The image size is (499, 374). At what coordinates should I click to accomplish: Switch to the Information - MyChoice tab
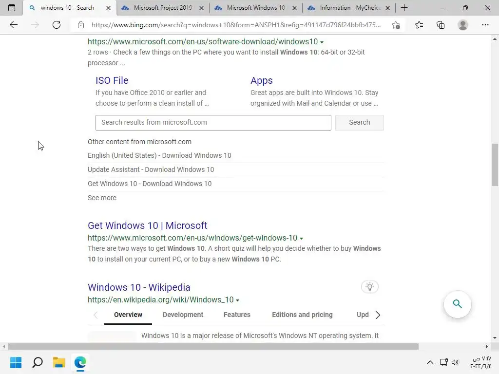[x=350, y=8]
